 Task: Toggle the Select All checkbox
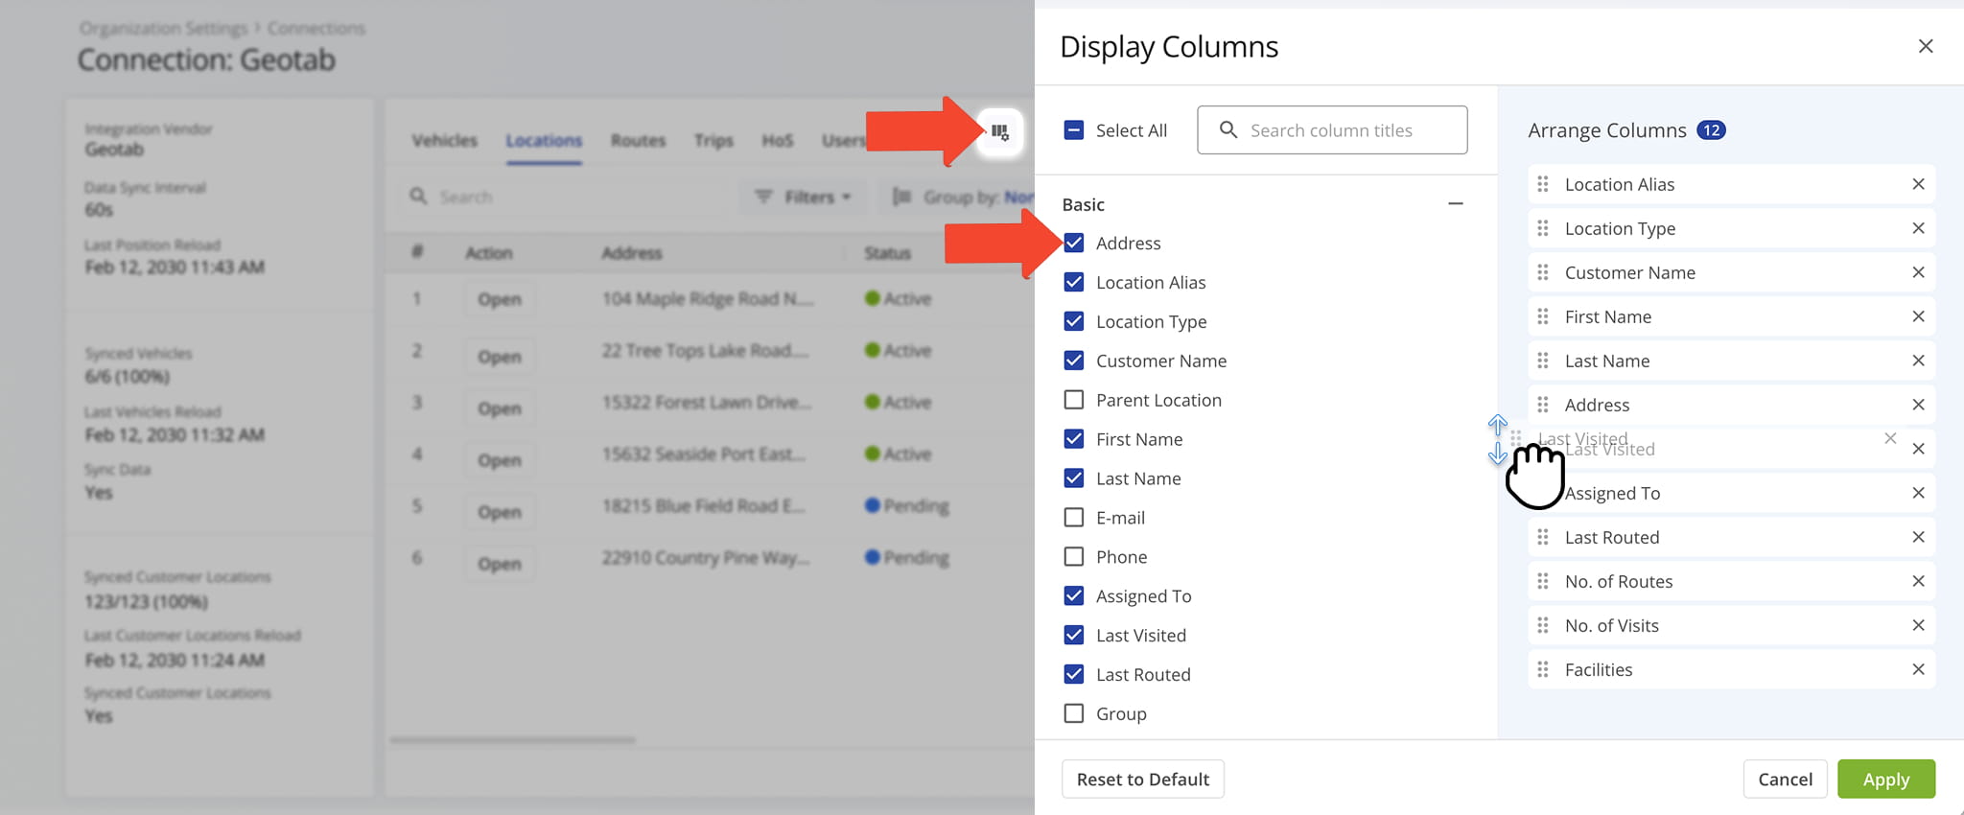point(1074,130)
